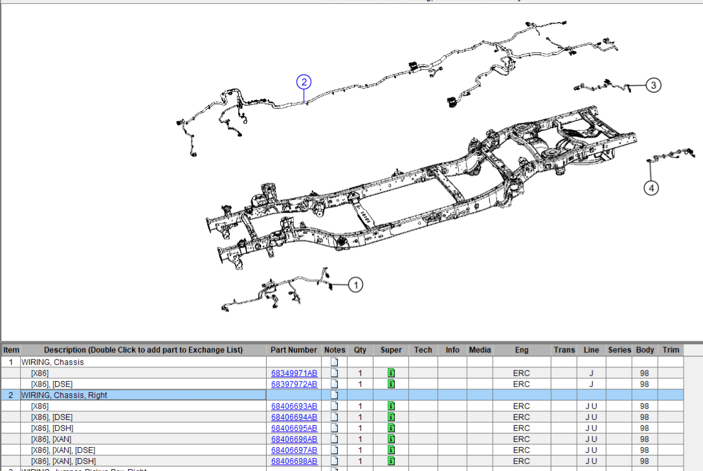Screen dimensions: 703x471
Task: Open part number 68349971AB link
Action: [294, 373]
